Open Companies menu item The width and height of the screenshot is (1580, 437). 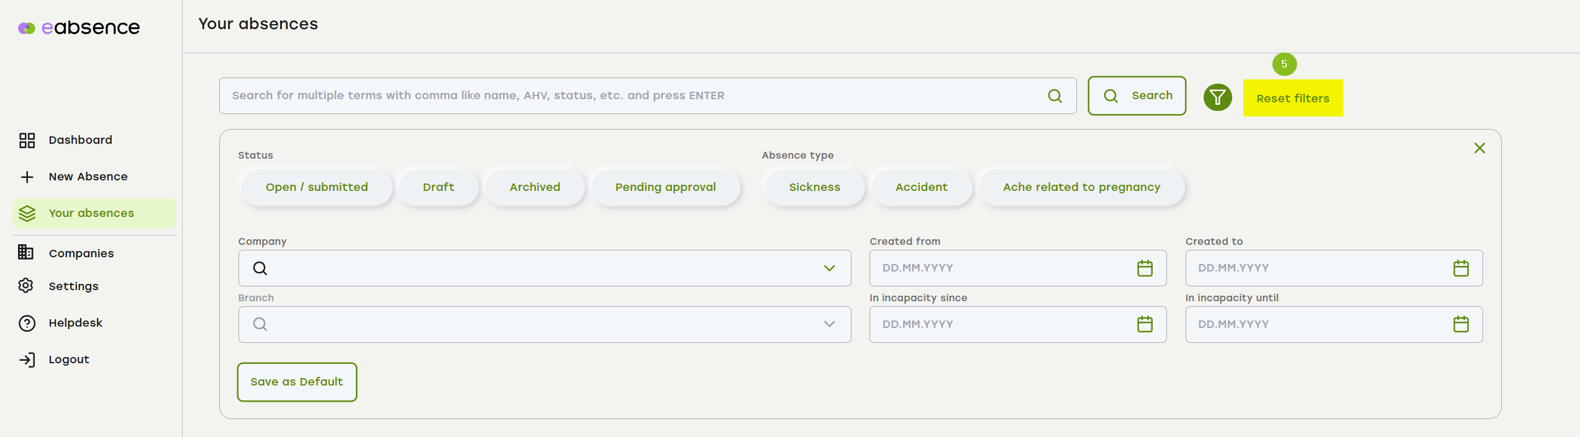click(x=81, y=254)
